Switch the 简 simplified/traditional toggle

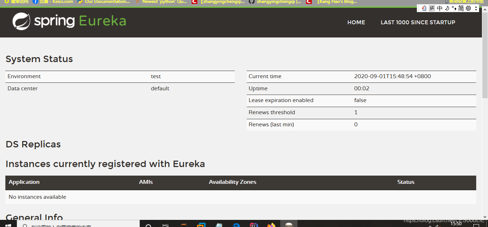[x=461, y=8]
